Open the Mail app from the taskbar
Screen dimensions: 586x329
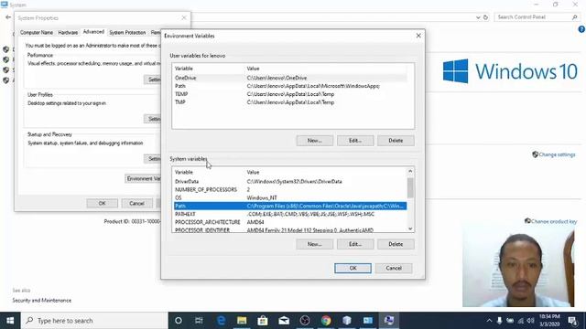tap(284, 321)
